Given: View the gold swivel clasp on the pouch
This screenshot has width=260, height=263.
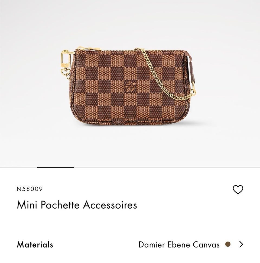Looking at the screenshot, I should click(x=65, y=60).
